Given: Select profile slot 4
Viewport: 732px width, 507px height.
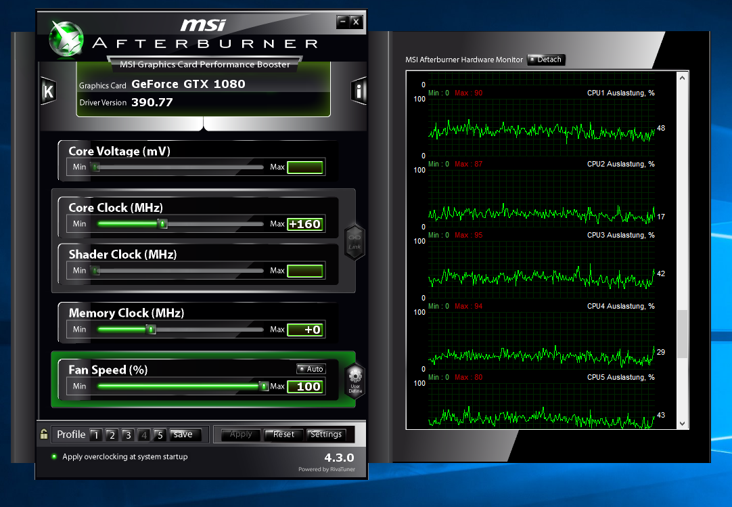Looking at the screenshot, I should 144,435.
